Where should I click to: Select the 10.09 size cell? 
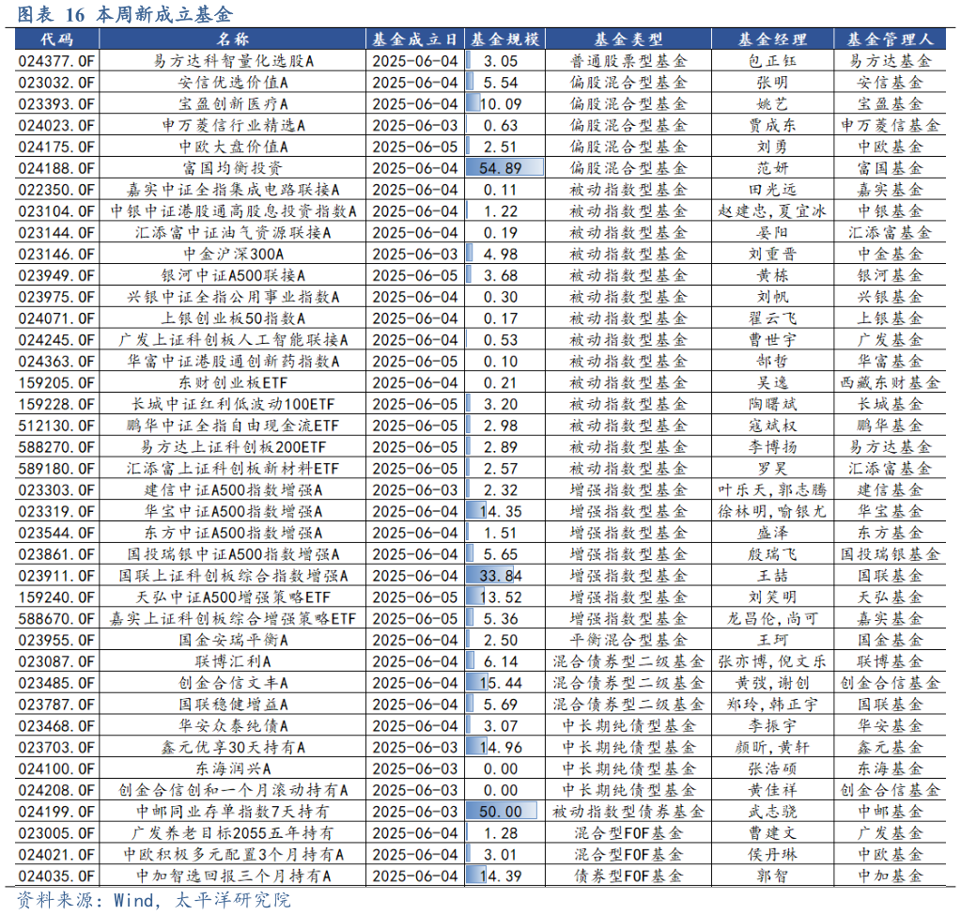point(505,103)
